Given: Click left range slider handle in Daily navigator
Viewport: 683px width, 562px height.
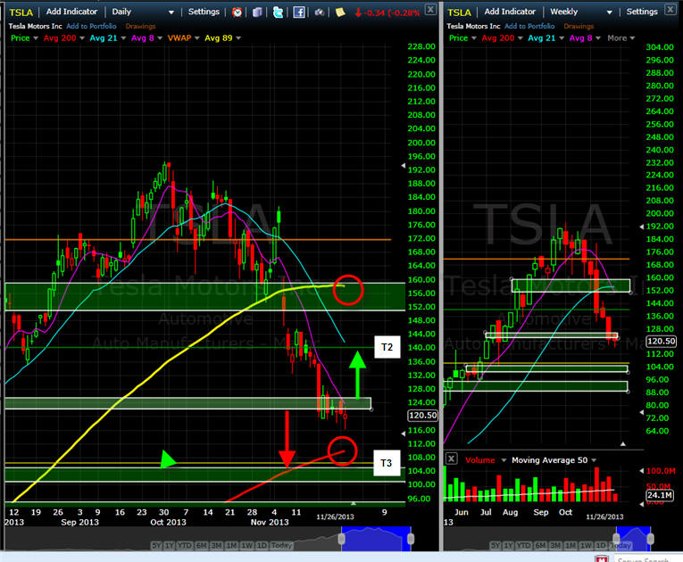Looking at the screenshot, I should (341, 539).
